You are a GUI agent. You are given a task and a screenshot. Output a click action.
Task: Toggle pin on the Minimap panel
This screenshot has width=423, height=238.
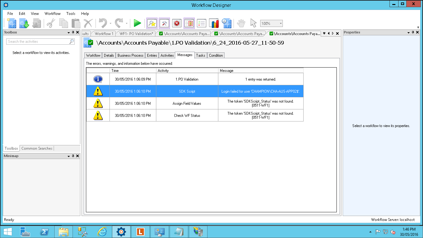click(73, 156)
